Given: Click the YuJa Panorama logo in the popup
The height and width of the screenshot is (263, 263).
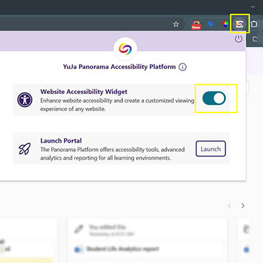Looking at the screenshot, I should (x=126, y=49).
